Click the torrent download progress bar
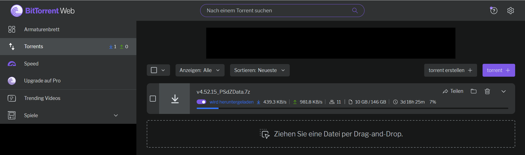The image size is (525, 155). pyautogui.click(x=352, y=108)
